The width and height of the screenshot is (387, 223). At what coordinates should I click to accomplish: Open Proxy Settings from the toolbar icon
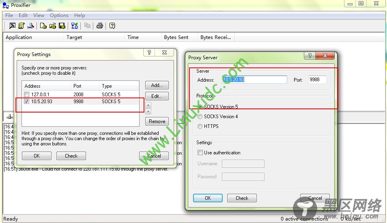pyautogui.click(x=12, y=26)
